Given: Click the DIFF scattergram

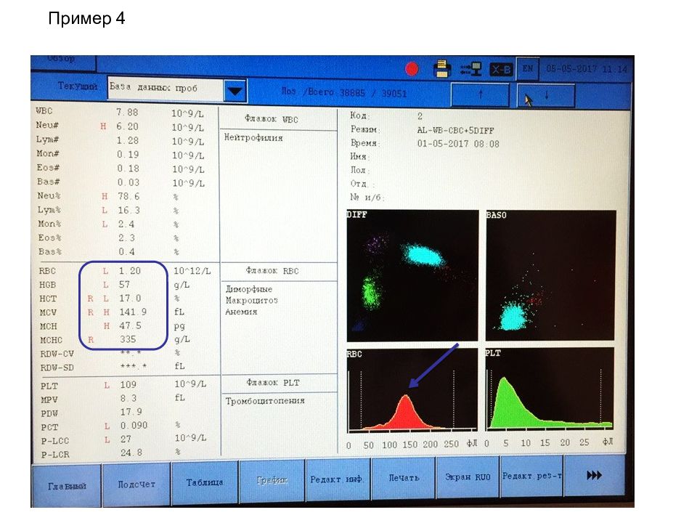Looking at the screenshot, I should tap(412, 276).
